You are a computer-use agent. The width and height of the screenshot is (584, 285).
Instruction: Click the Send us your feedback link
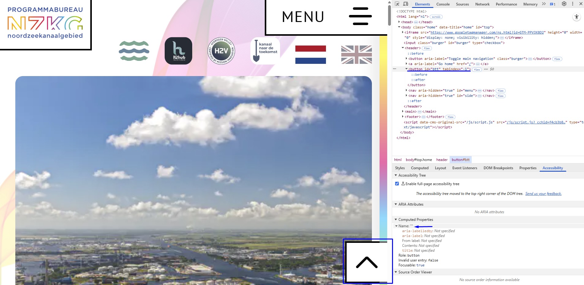pos(543,194)
